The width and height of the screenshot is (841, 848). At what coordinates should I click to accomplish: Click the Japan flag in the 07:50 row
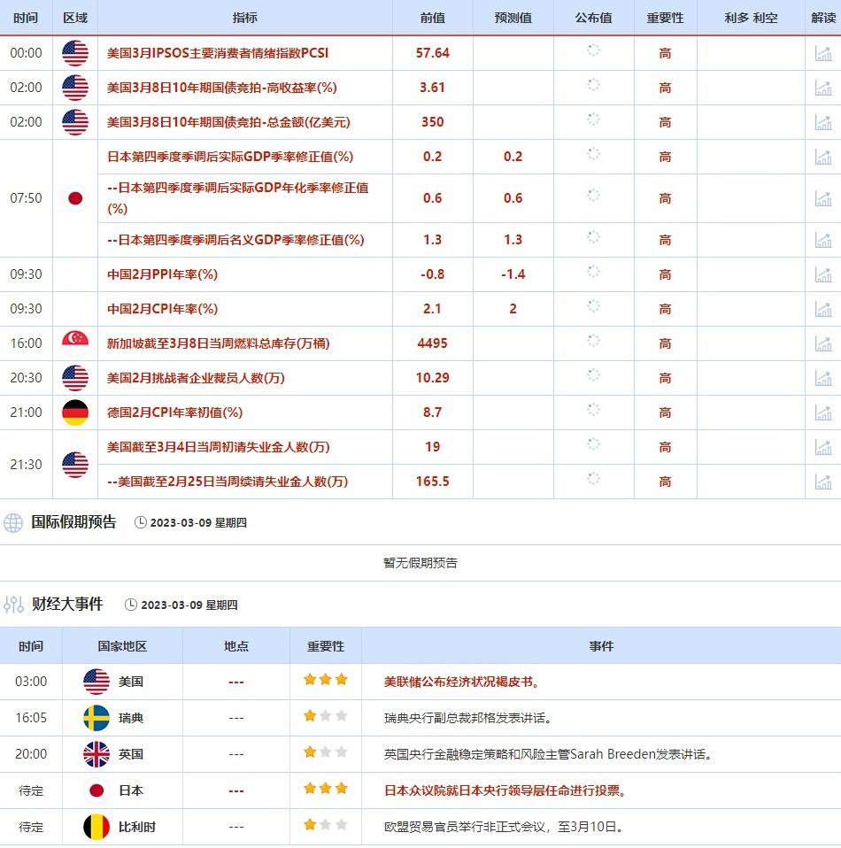pyautogui.click(x=75, y=198)
